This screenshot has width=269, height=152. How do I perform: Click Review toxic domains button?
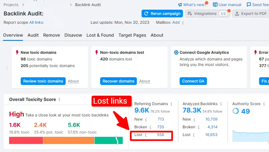tap(43, 81)
